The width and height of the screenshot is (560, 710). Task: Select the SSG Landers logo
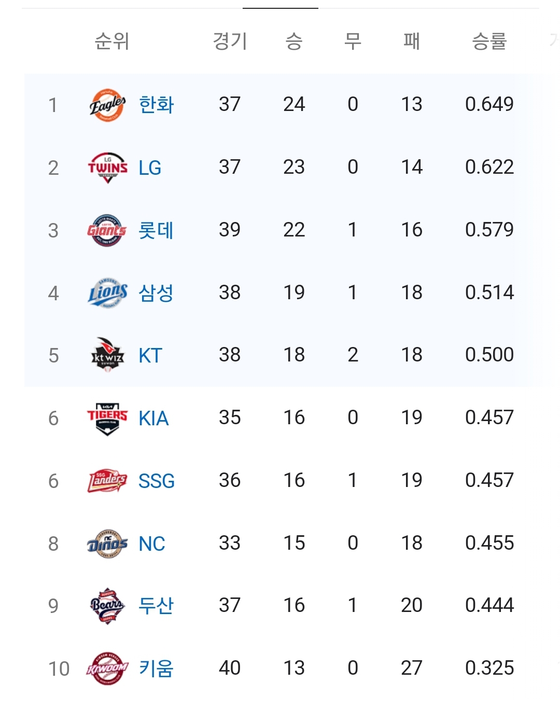pos(107,481)
